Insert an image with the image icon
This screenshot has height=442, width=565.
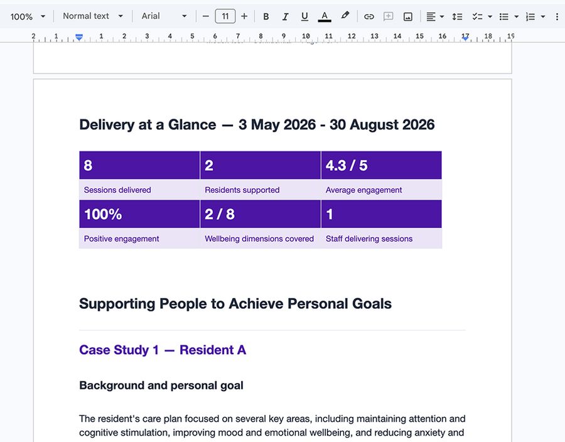coord(407,16)
